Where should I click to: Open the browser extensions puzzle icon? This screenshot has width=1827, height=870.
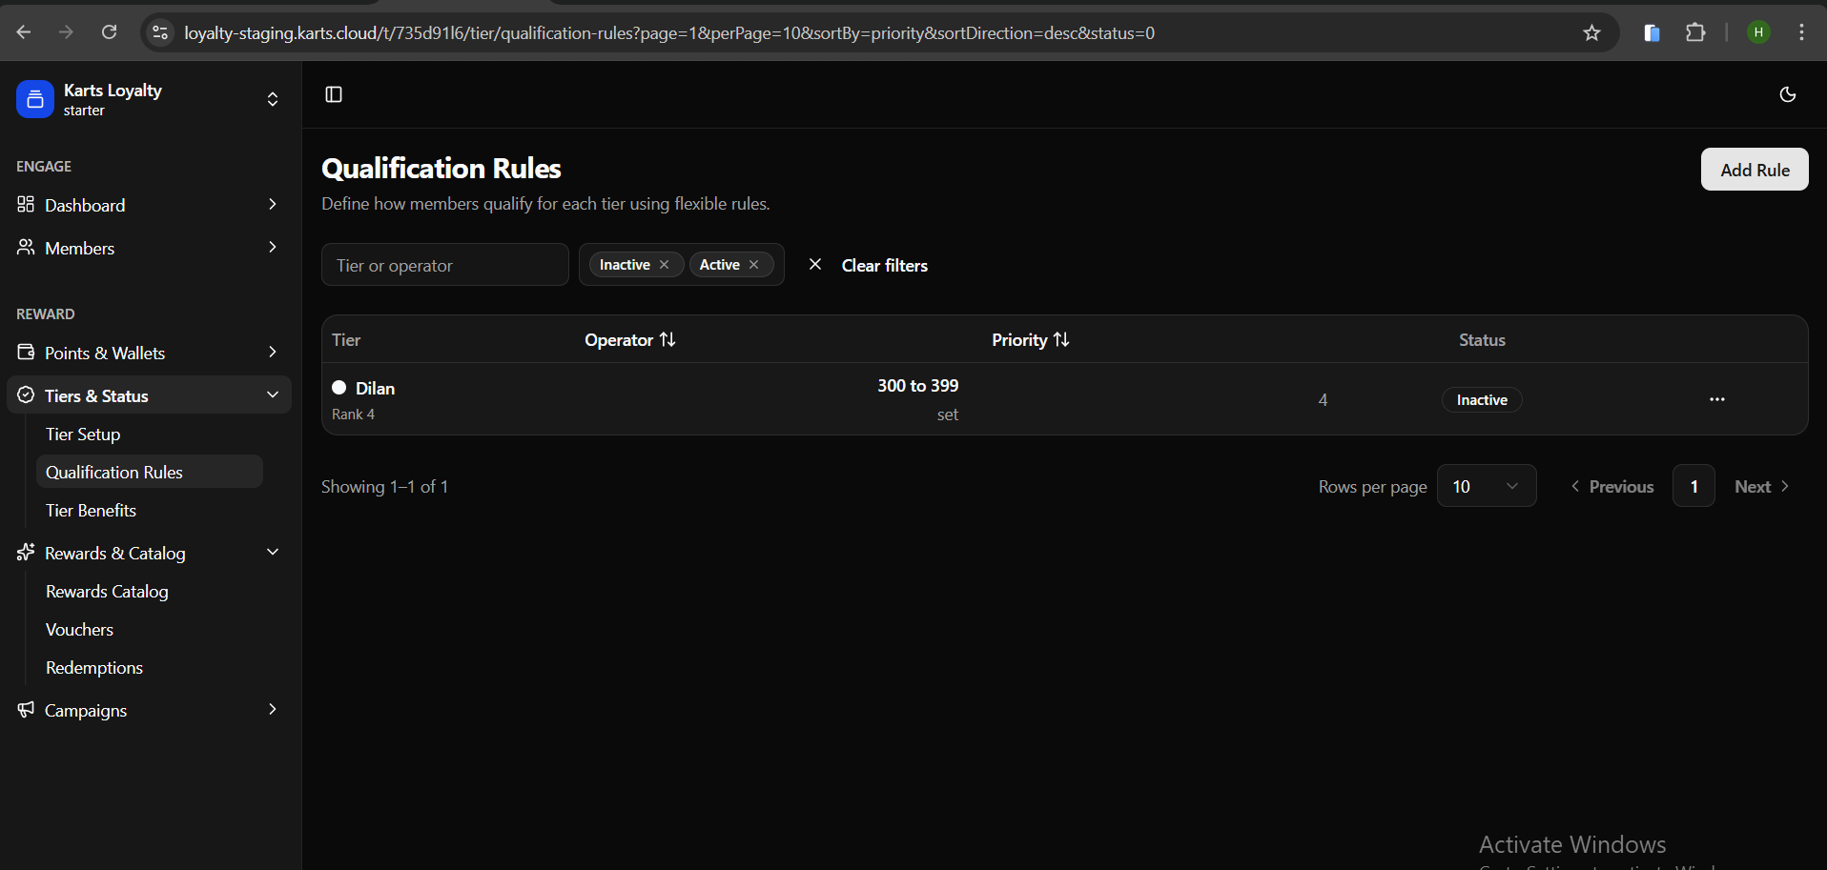click(1694, 33)
